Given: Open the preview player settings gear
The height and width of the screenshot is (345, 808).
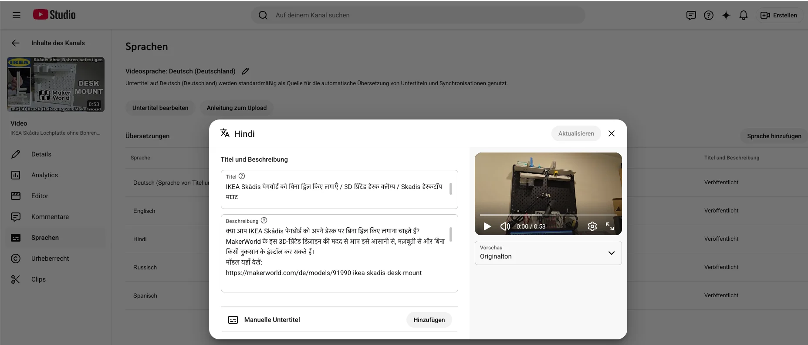Looking at the screenshot, I should [x=592, y=226].
